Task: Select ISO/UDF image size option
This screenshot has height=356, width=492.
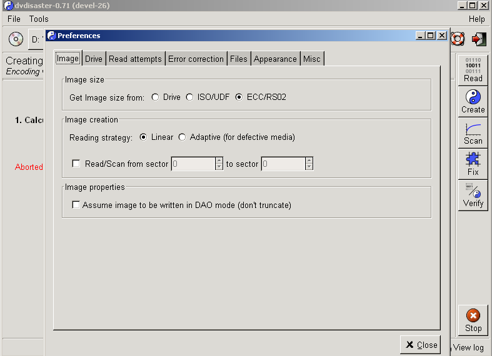Action: (x=189, y=97)
